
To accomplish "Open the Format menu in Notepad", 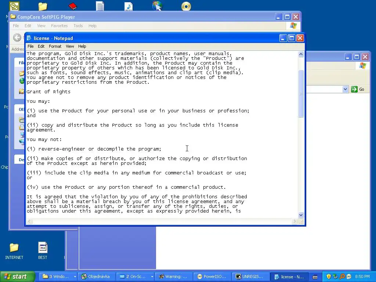I will 55,46.
